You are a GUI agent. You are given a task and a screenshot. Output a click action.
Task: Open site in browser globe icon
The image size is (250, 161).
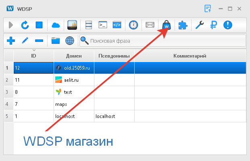click(70, 41)
